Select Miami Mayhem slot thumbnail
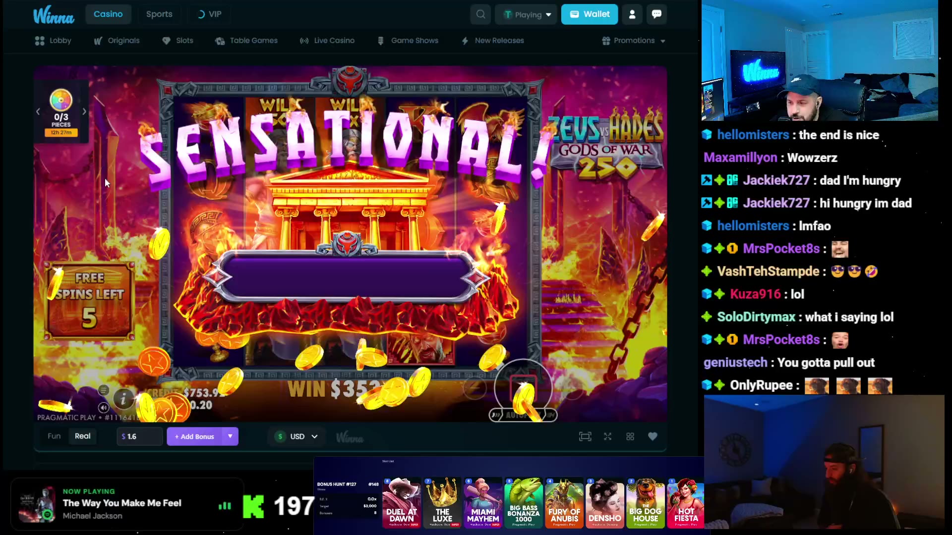This screenshot has height=535, width=952. point(483,503)
